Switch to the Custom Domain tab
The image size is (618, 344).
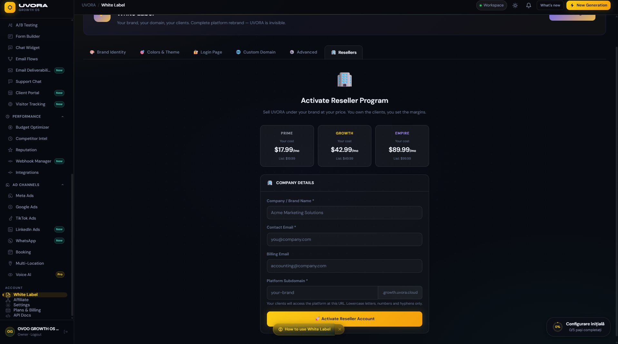pos(256,52)
